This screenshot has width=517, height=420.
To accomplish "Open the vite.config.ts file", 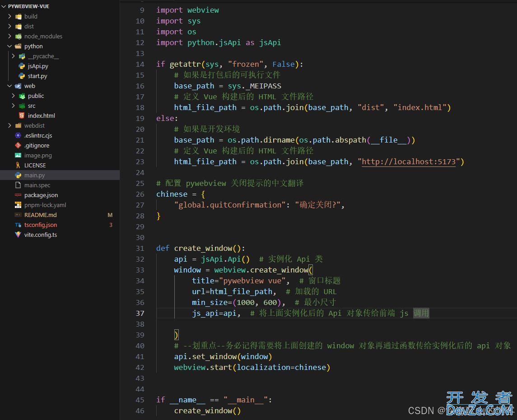I will click(x=41, y=235).
